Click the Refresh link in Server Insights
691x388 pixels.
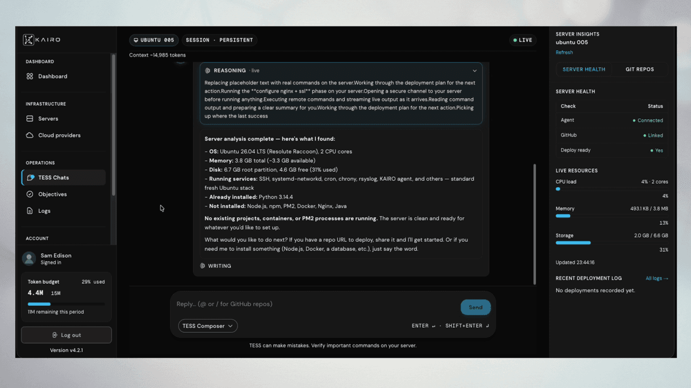[564, 52]
